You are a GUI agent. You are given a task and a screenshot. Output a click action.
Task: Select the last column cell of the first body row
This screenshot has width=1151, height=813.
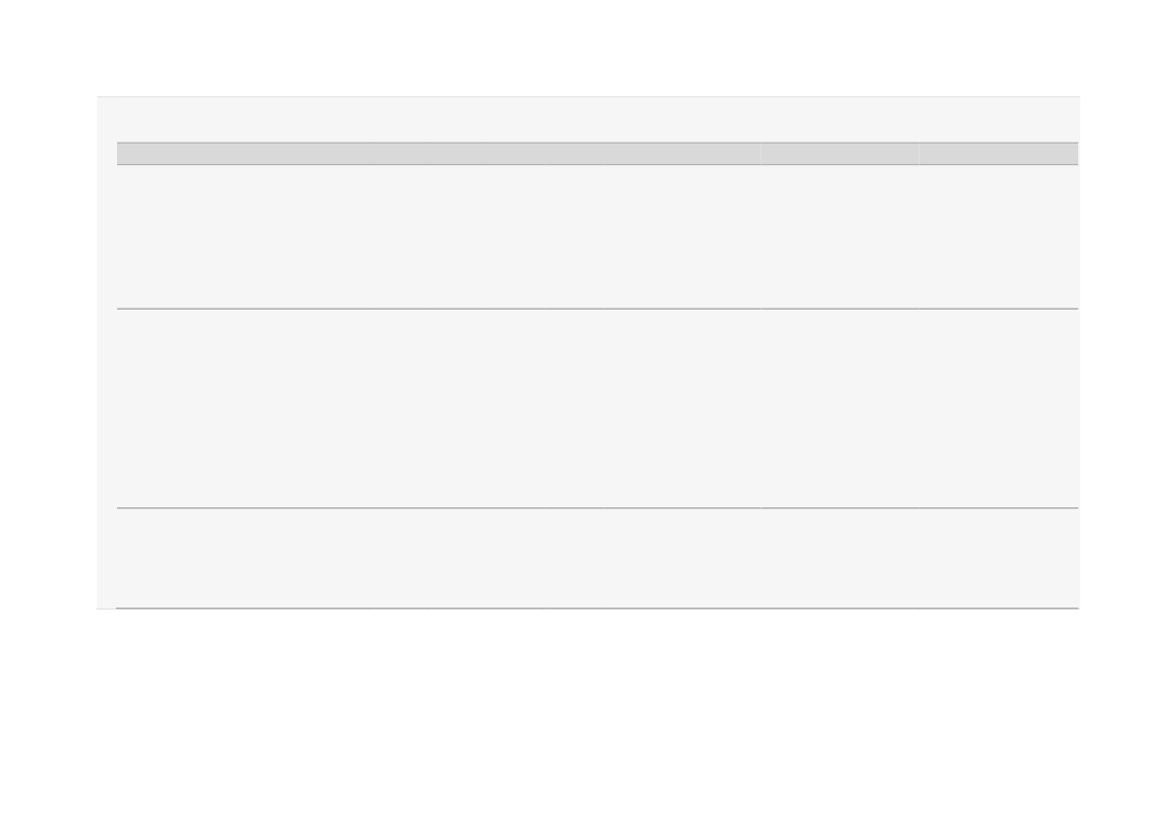point(999,237)
